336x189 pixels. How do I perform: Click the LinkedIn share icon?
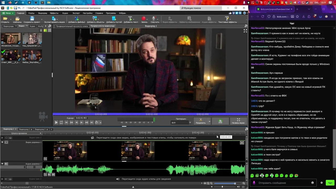click(x=240, y=13)
